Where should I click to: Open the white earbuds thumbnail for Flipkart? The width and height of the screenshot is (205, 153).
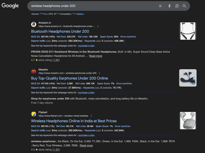tap(188, 121)
